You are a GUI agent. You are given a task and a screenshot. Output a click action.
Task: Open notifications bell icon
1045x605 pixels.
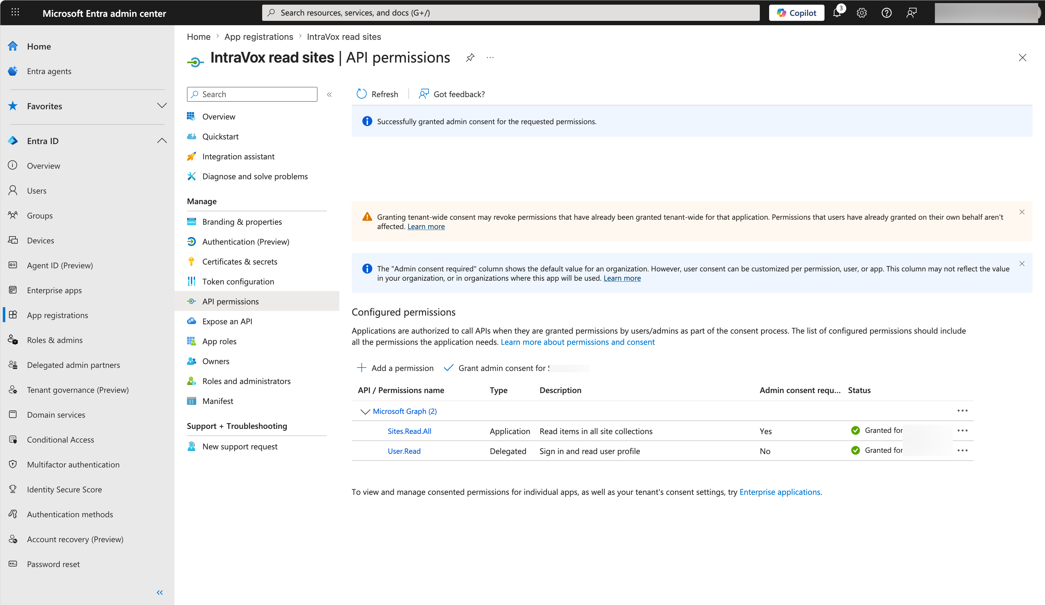(837, 13)
